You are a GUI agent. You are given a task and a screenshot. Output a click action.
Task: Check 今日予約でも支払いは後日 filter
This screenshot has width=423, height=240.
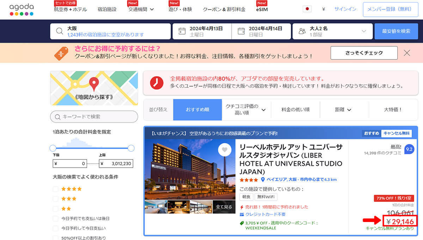click(x=55, y=219)
